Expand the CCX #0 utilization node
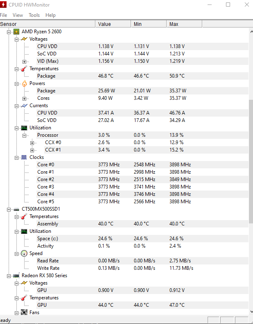The height and width of the screenshot is (324, 253). (x=32, y=142)
